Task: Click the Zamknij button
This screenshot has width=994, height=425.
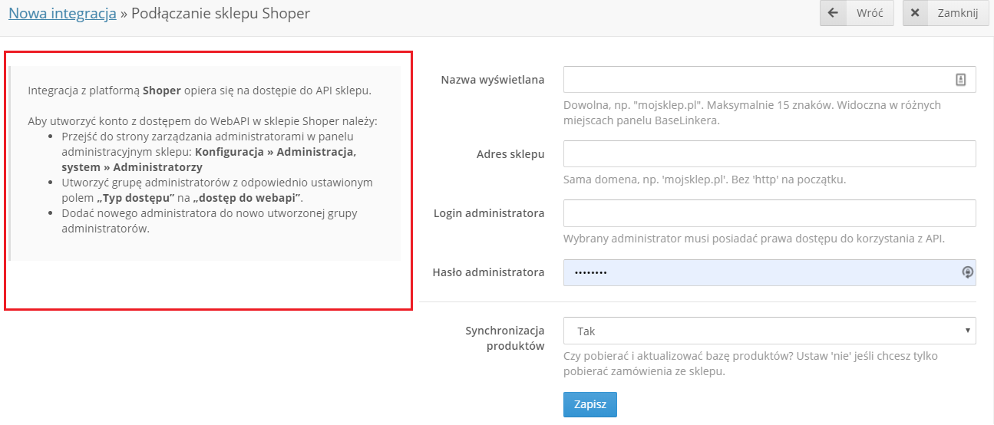Action: [946, 13]
